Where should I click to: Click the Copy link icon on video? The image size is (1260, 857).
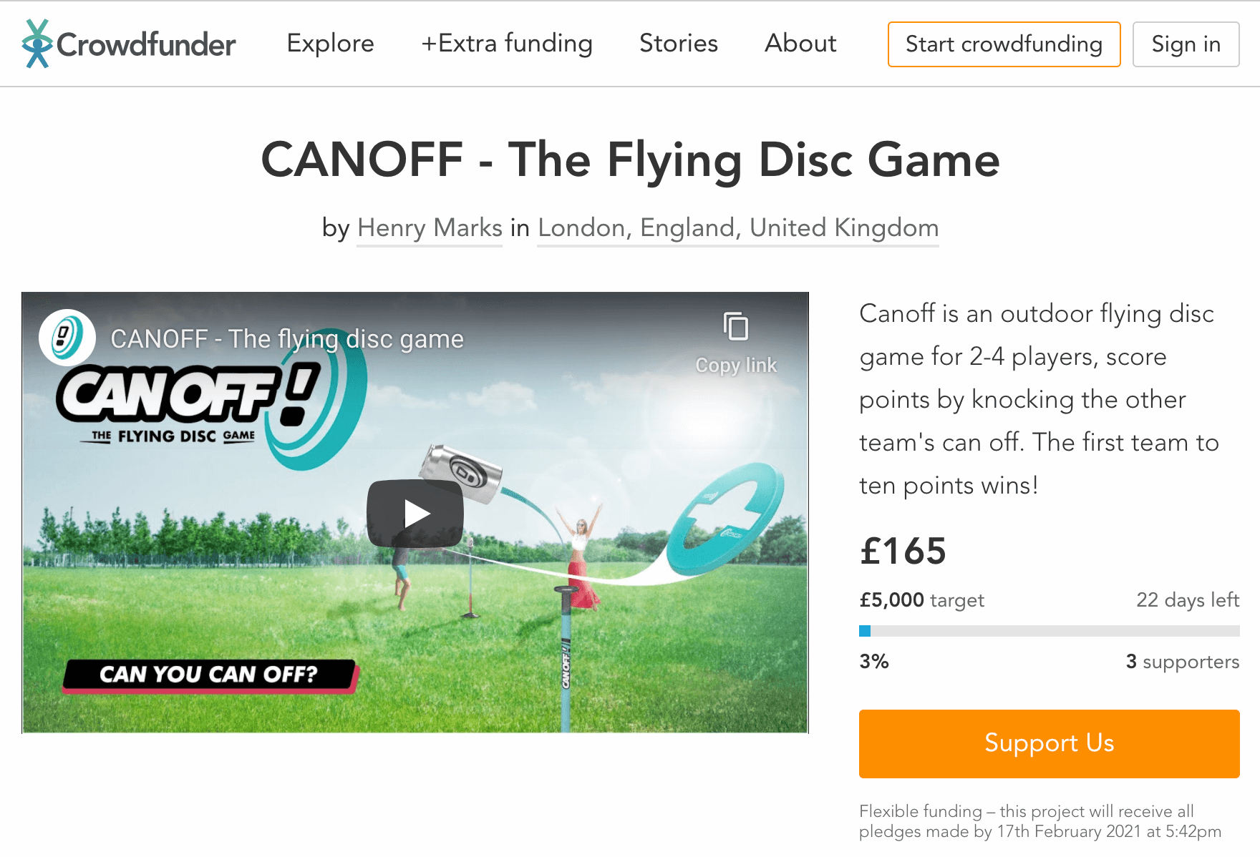click(x=736, y=327)
